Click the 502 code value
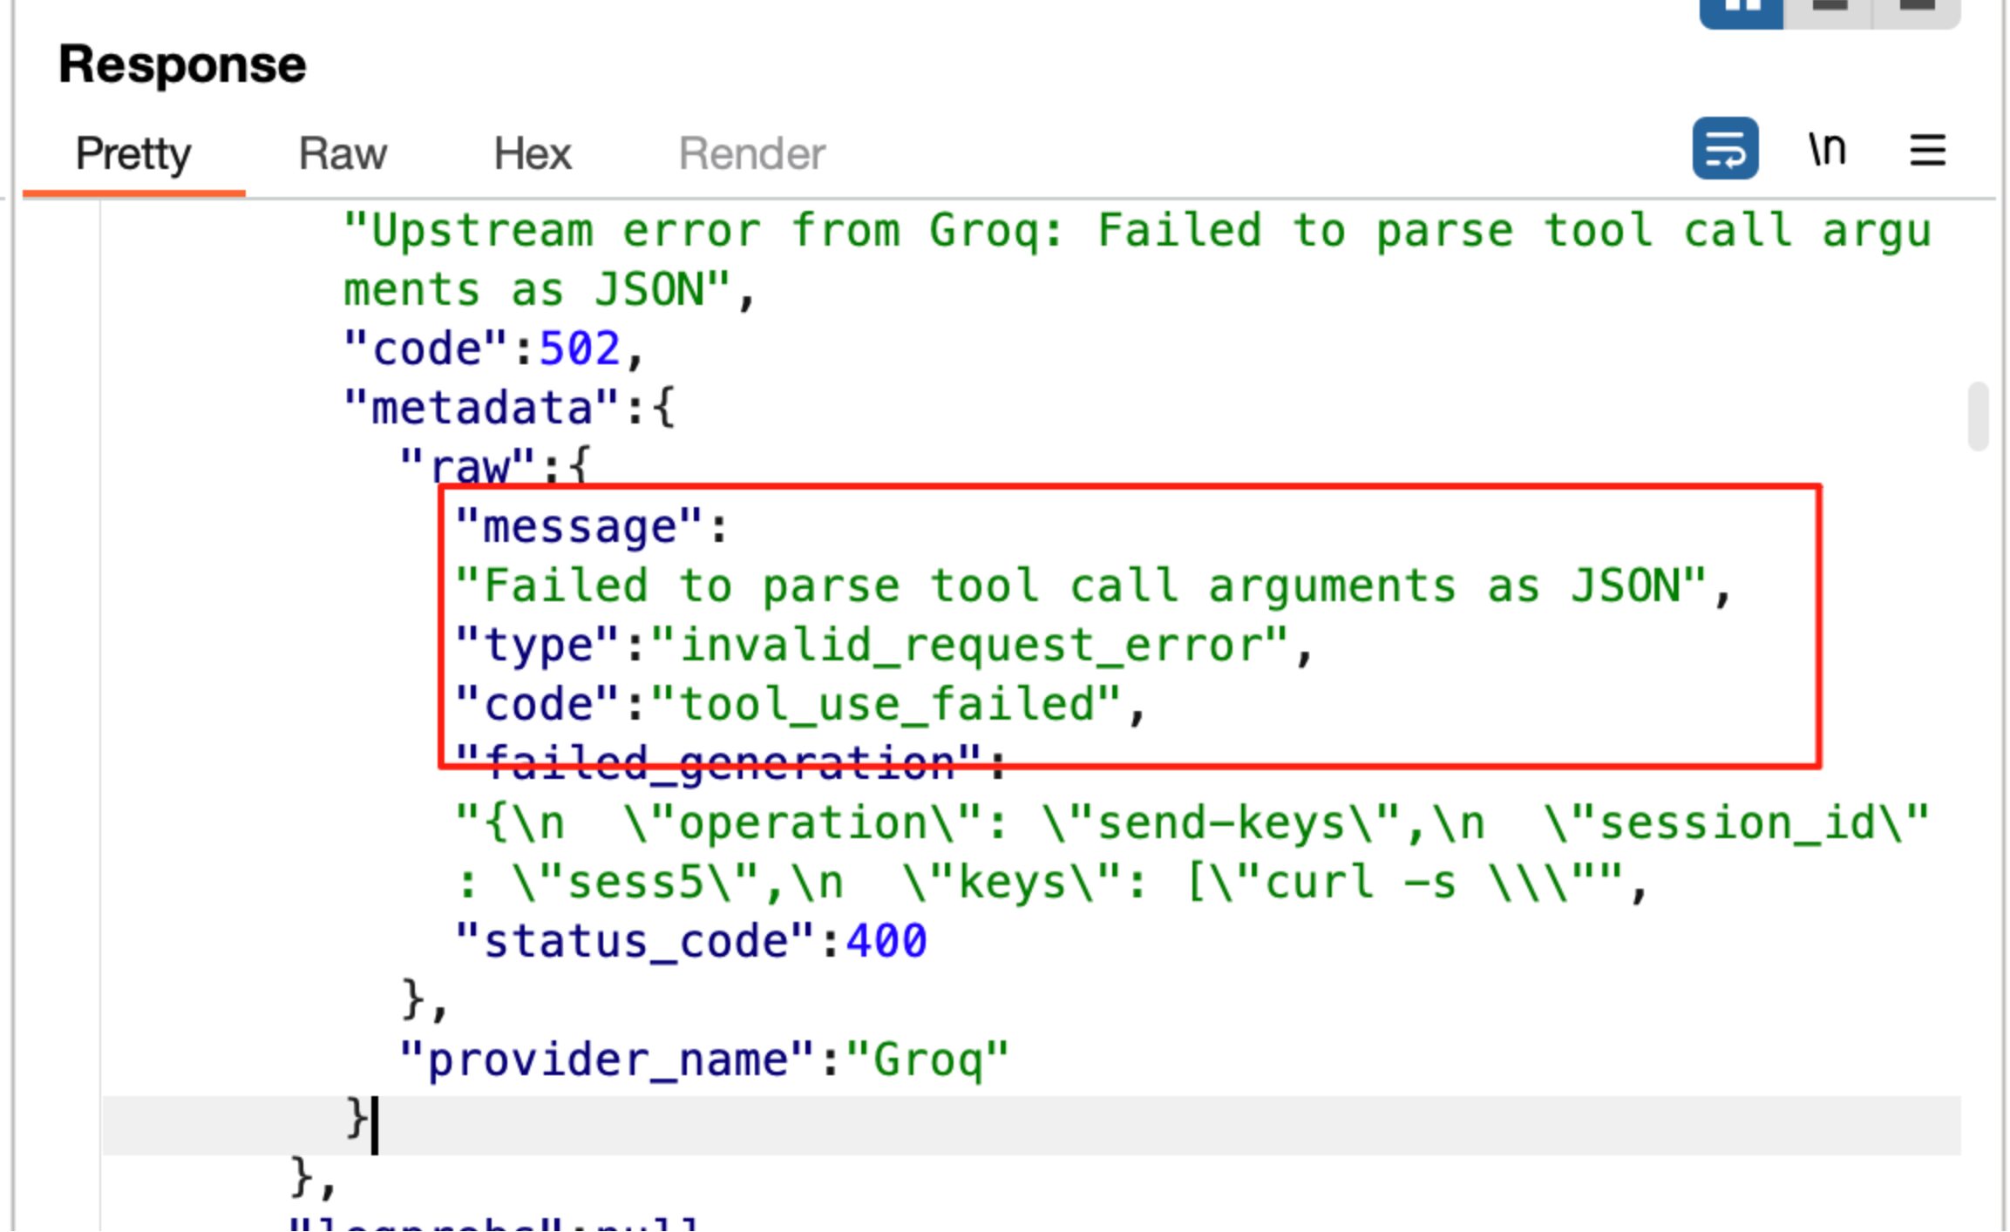Screen dimensions: 2010x1232 click(579, 349)
